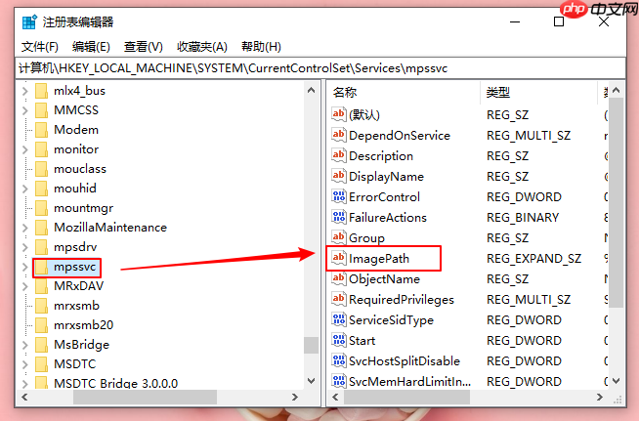The width and height of the screenshot is (639, 421).
Task: Click the mpssvc folder icon
Action: 42,267
